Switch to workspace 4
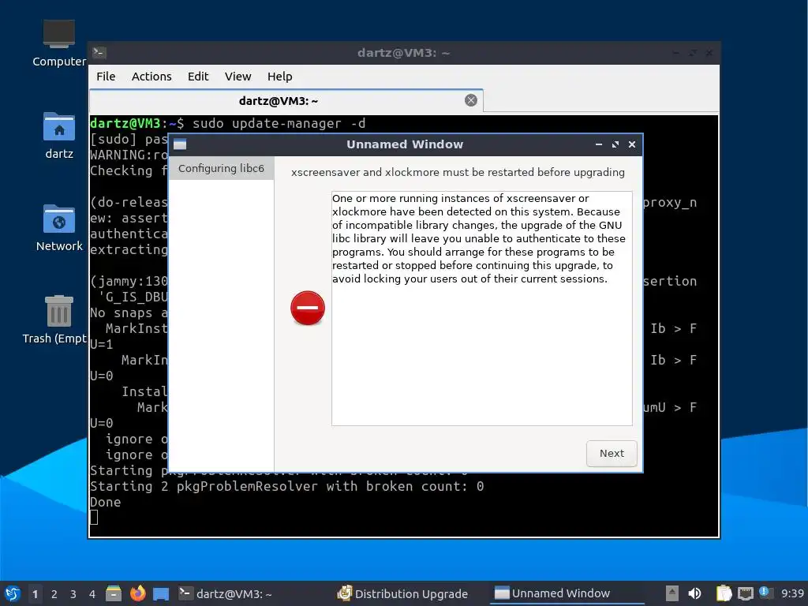The width and height of the screenshot is (808, 606). 92,594
